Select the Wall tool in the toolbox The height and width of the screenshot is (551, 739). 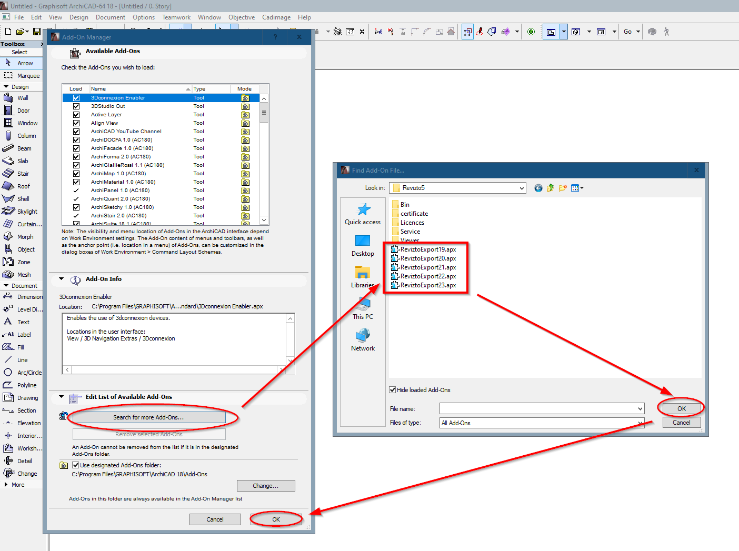[23, 97]
